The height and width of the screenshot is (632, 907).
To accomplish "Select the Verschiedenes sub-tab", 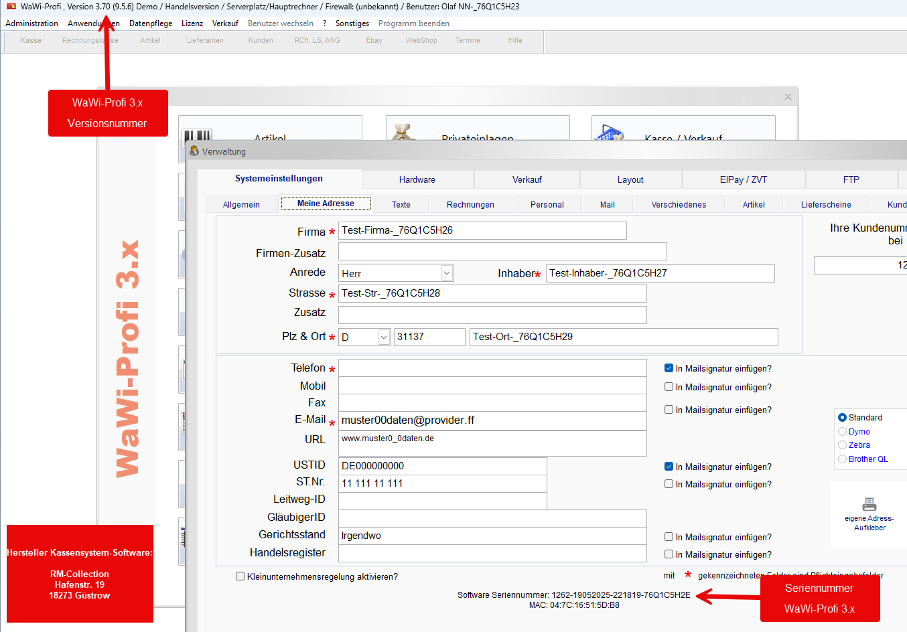I will [x=679, y=205].
